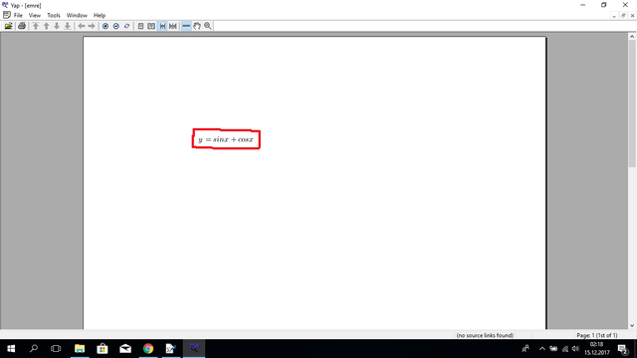Click the formula y = sinx + cosx
The width and height of the screenshot is (637, 358).
click(x=226, y=139)
